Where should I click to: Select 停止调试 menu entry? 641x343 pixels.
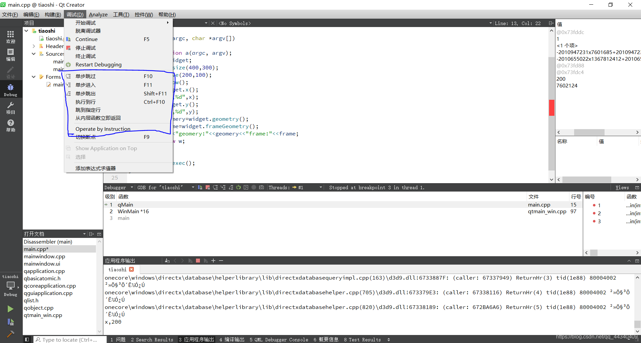[x=118, y=48]
